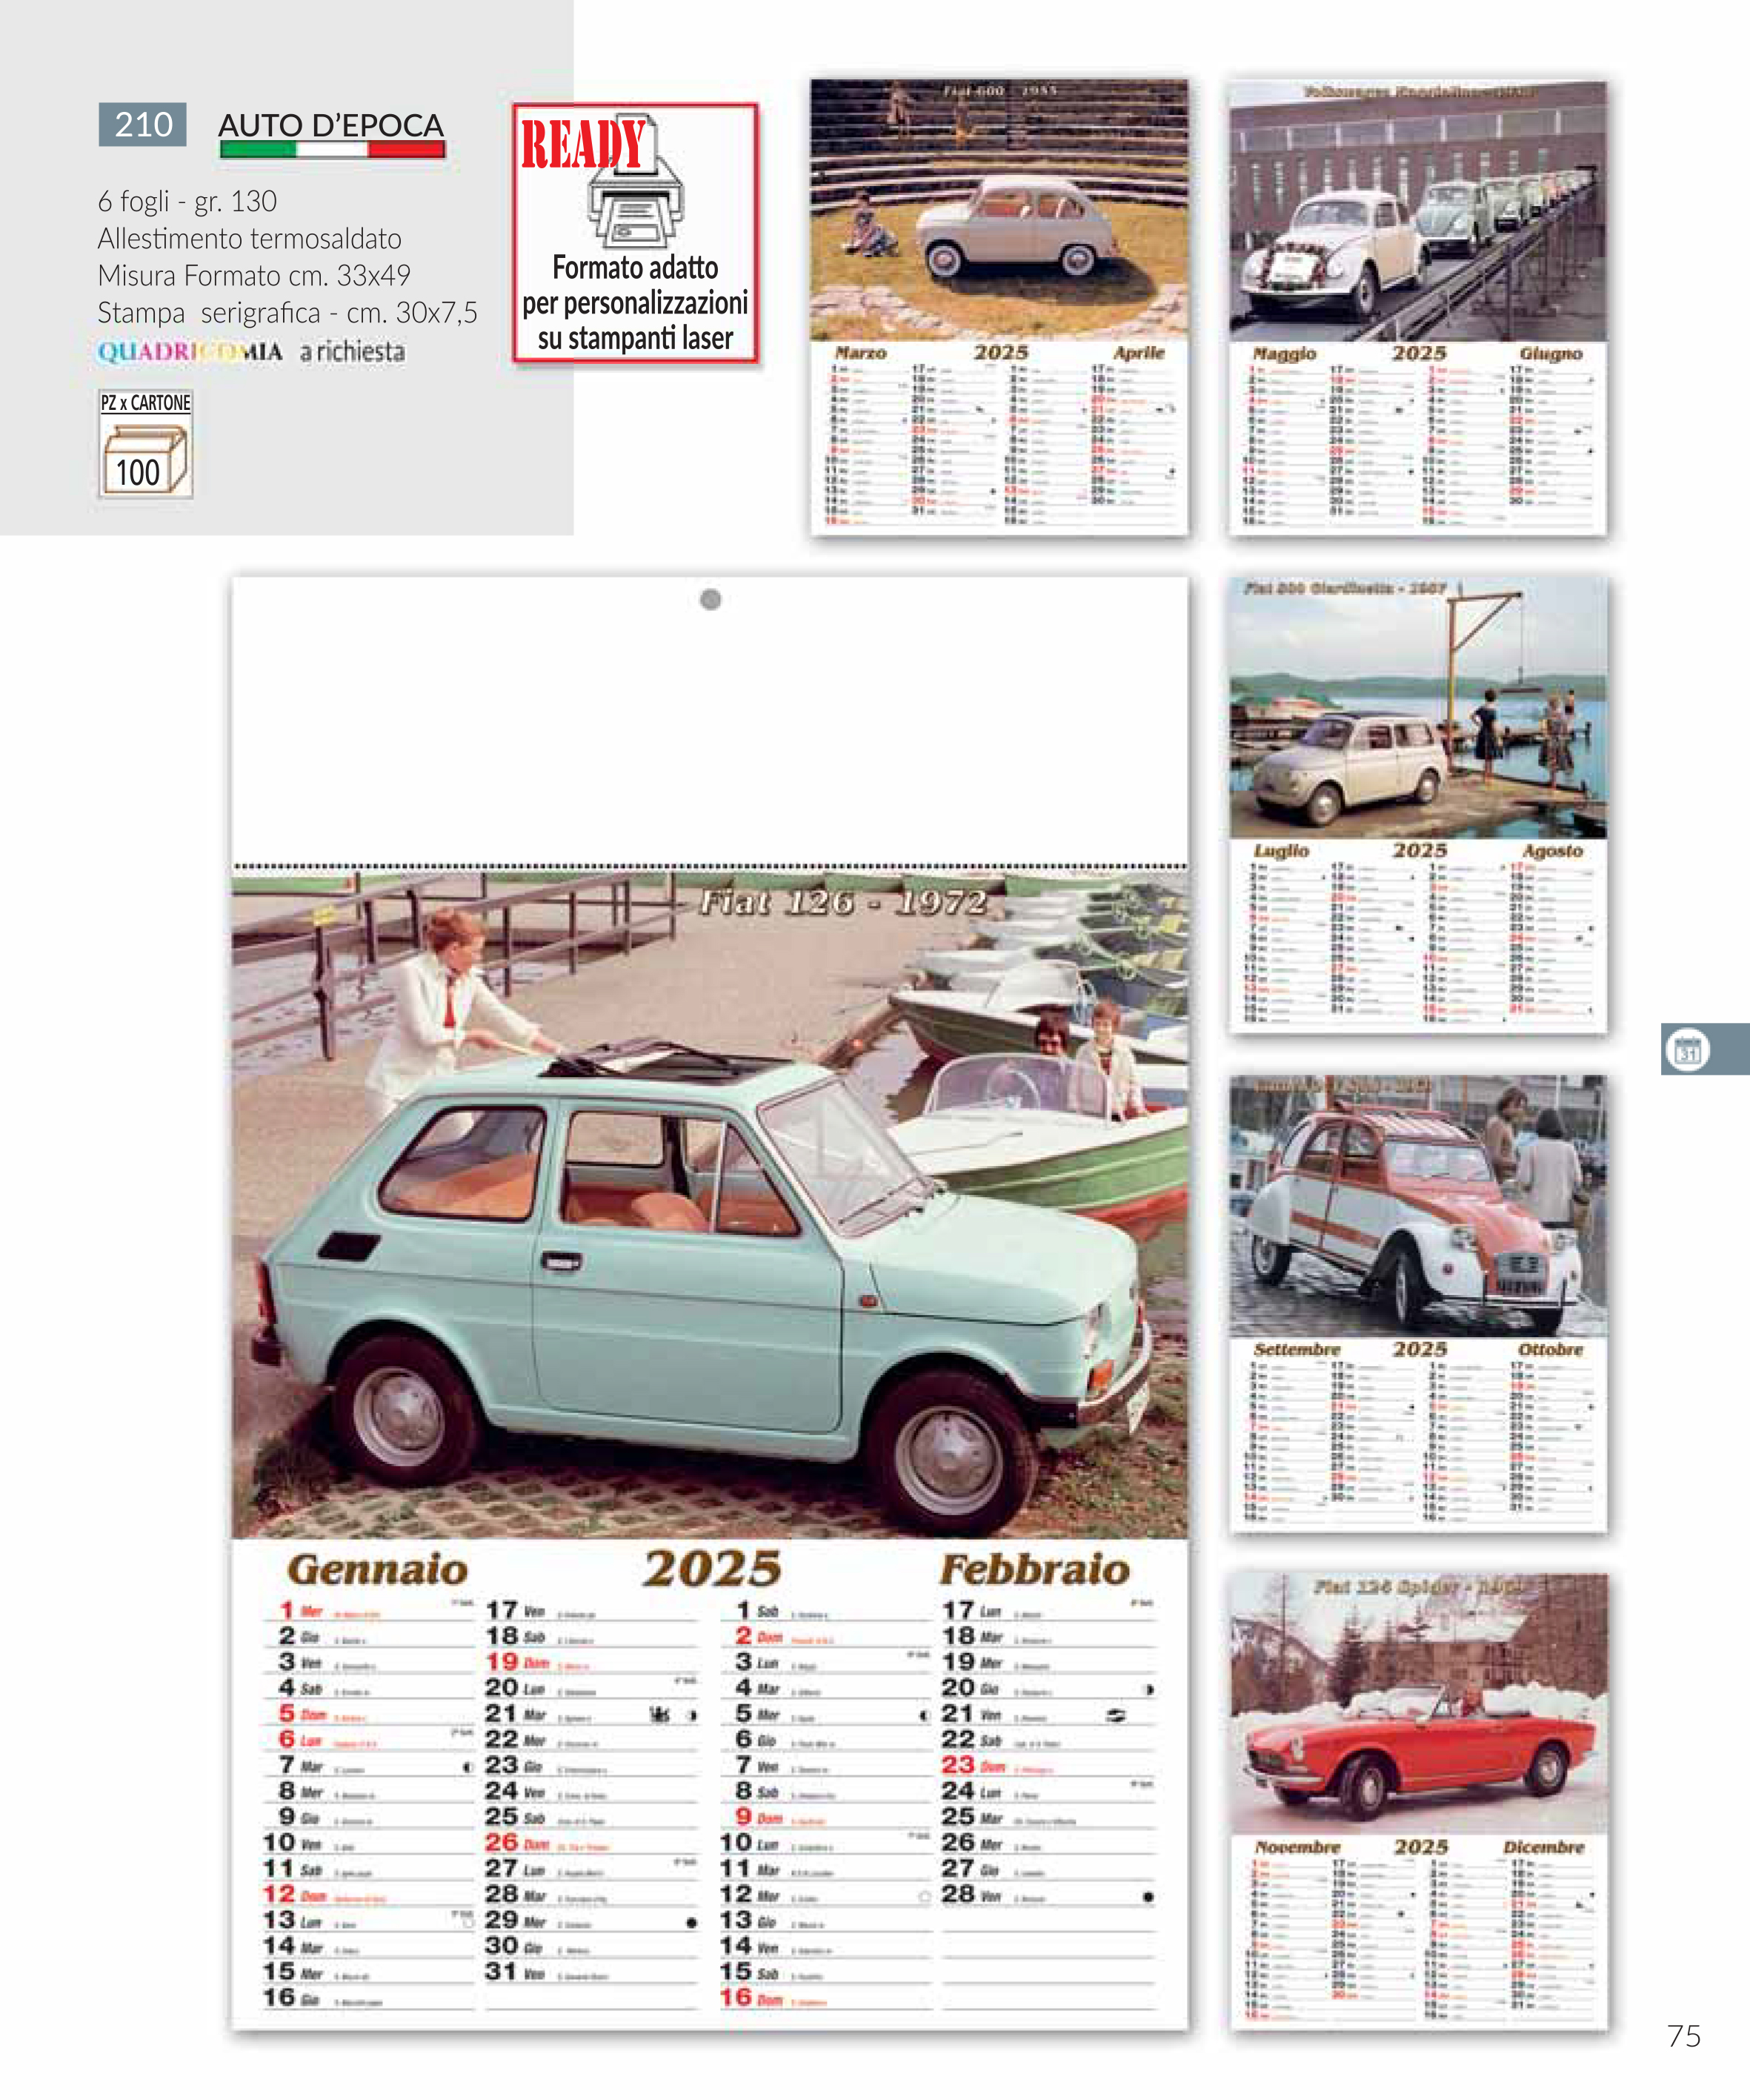The width and height of the screenshot is (1750, 2100).
Task: Click the large 2025 year heading
Action: pos(711,1568)
